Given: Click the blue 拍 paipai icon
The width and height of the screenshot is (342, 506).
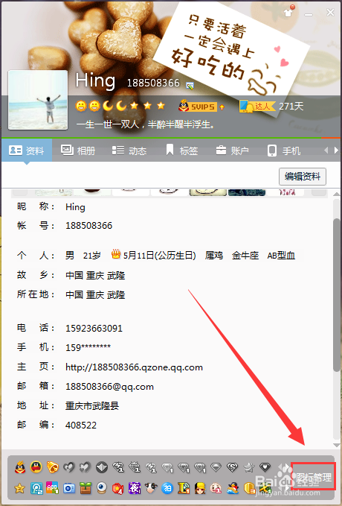Looking at the screenshot, I should [x=167, y=488].
